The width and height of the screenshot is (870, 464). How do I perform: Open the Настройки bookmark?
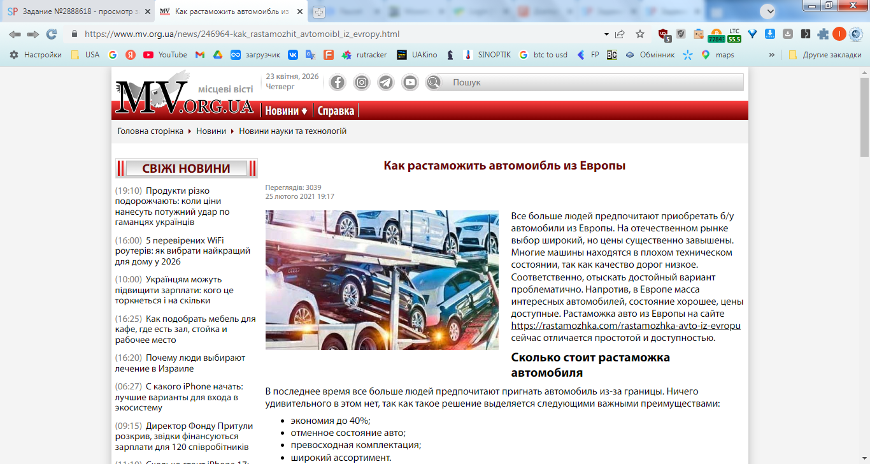[x=36, y=55]
